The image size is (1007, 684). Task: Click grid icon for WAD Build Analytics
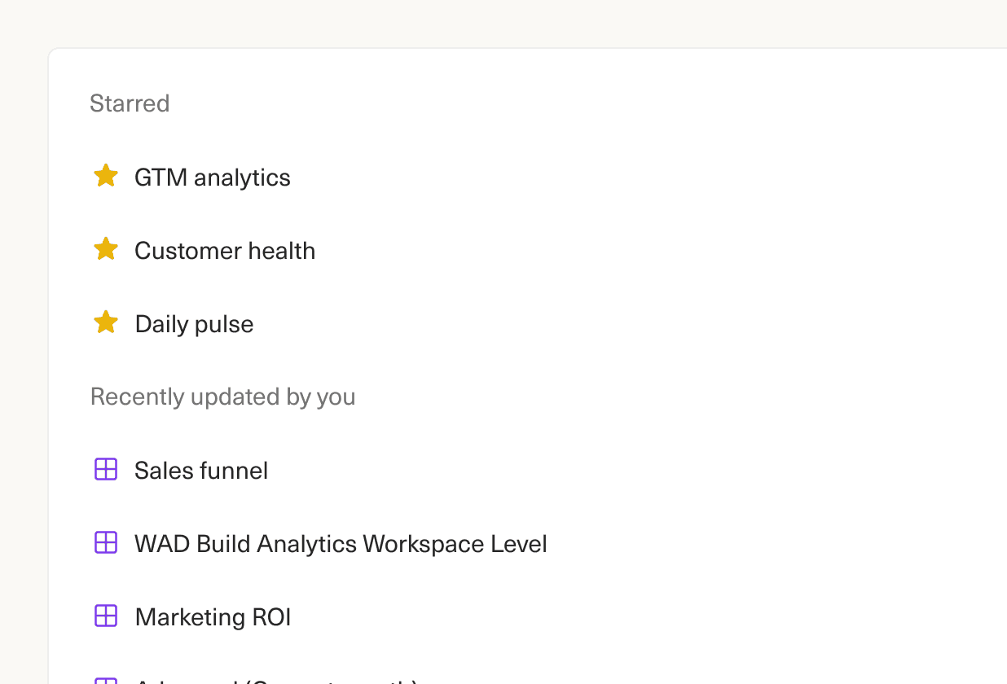[106, 542]
